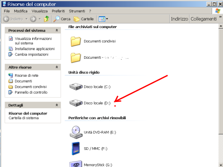
Task: Open the Pannello di controllo link
Action: tap(31, 92)
